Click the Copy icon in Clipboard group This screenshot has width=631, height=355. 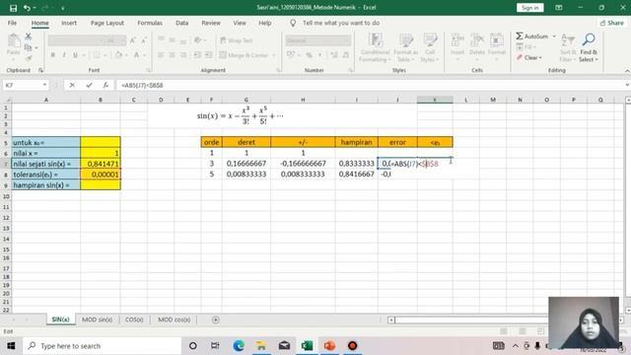click(x=28, y=47)
